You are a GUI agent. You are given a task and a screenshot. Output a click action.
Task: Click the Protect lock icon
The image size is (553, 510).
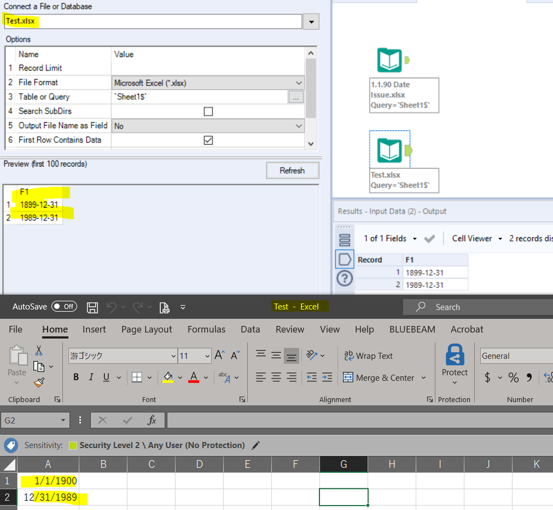454,355
